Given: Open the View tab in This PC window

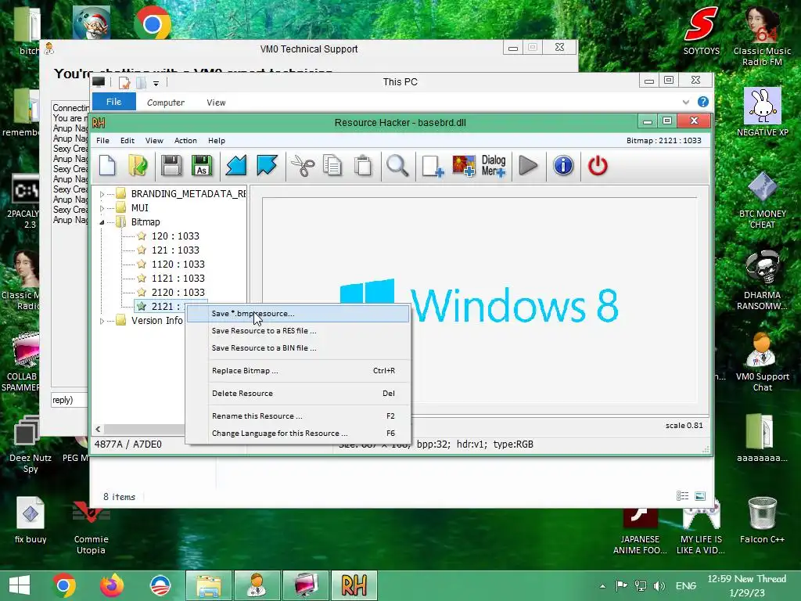Looking at the screenshot, I should 216,103.
